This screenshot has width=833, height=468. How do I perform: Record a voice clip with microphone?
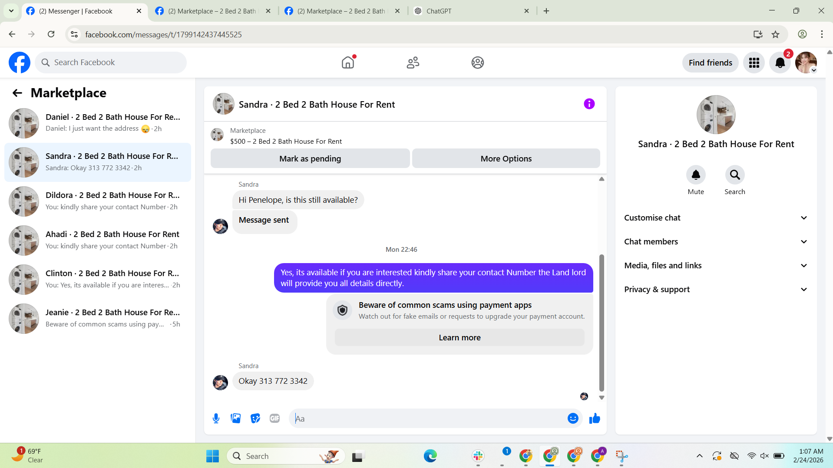point(216,419)
